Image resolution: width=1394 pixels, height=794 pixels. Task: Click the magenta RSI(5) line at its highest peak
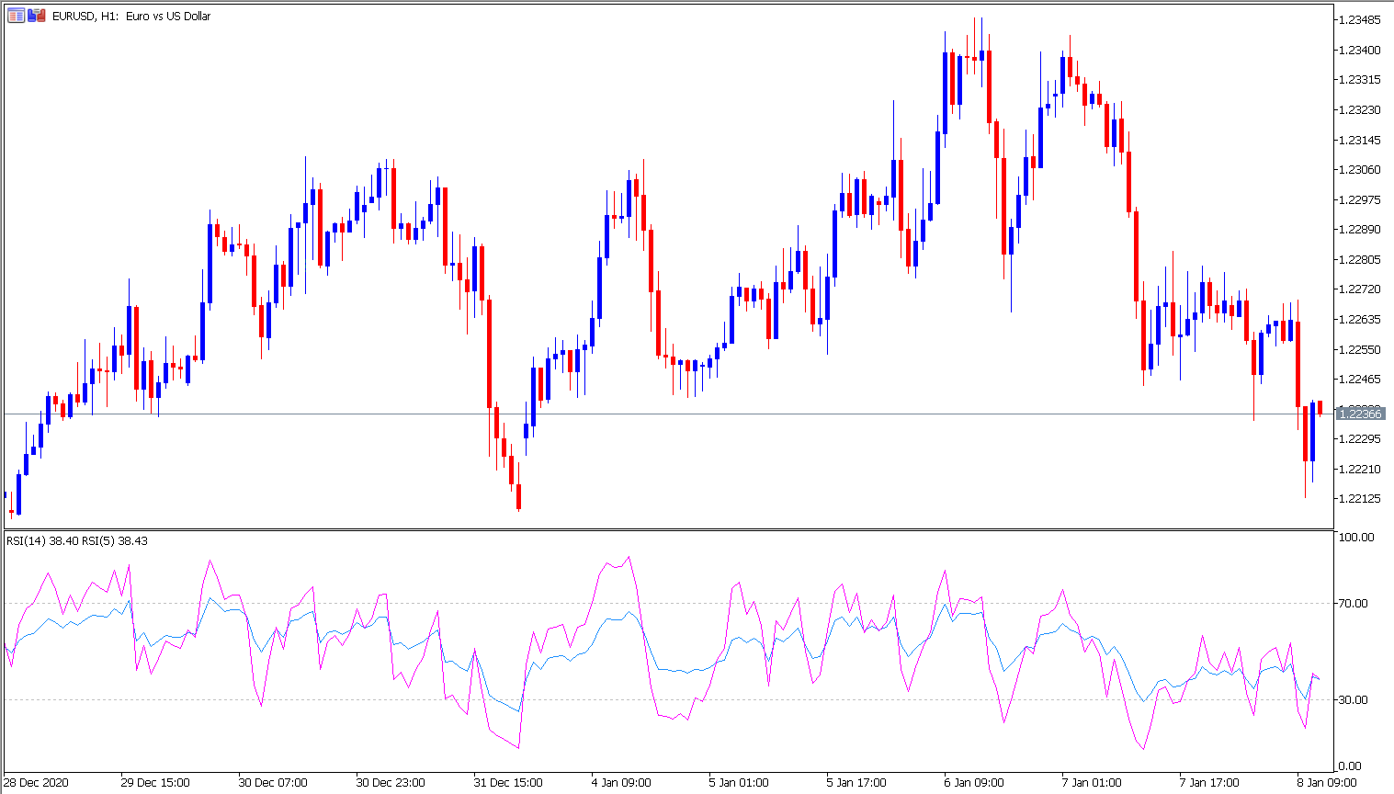pos(628,556)
